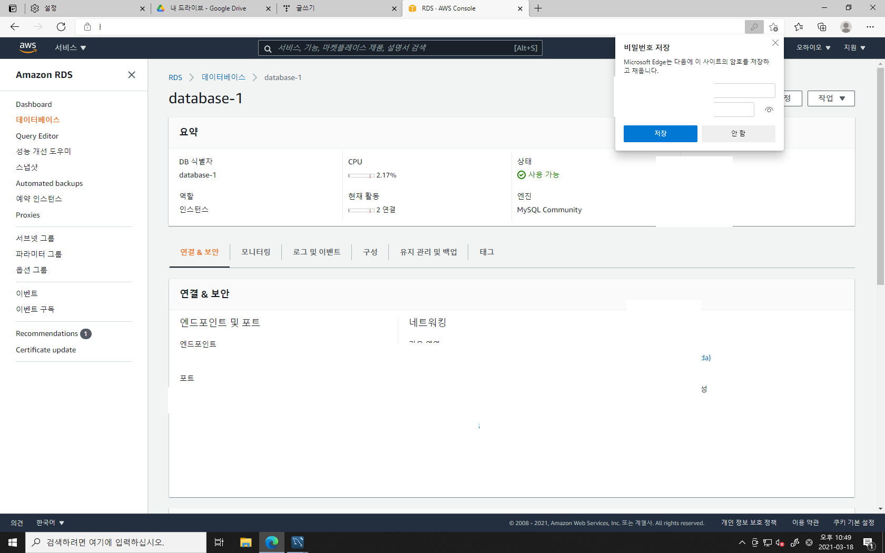This screenshot has width=885, height=553.
Task: Open Dashboard in the RDS sidebar
Action: pos(34,104)
